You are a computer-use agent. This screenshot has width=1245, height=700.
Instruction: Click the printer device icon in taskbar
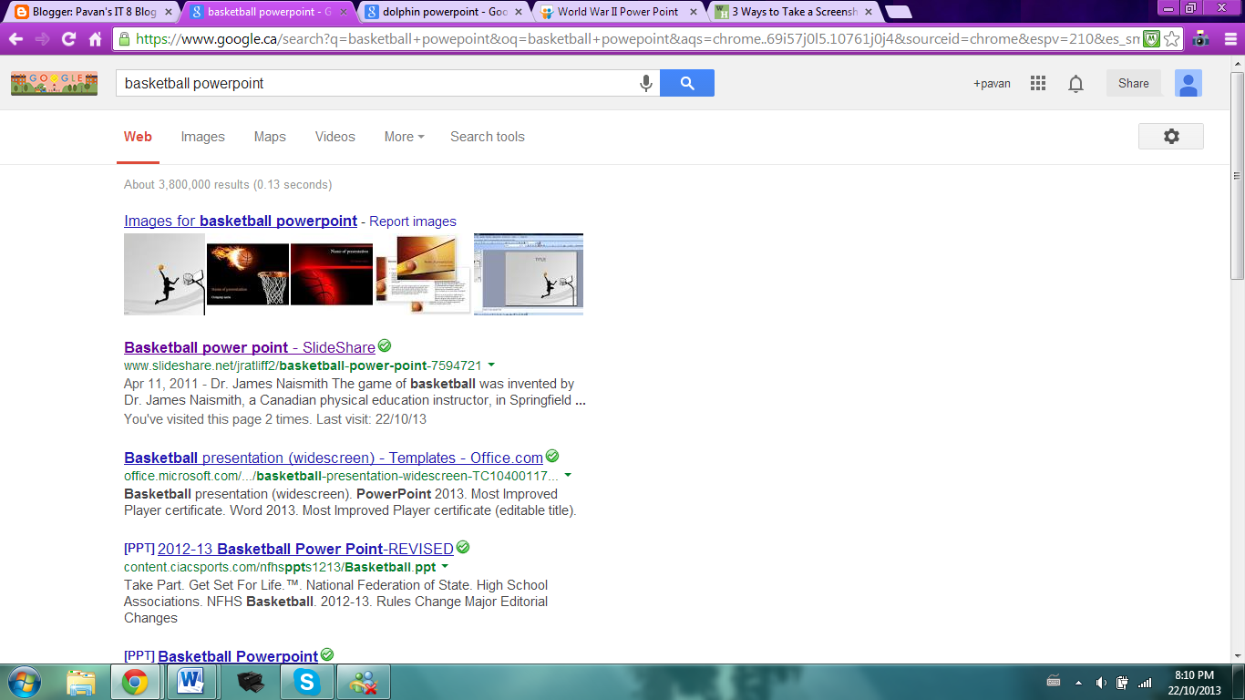click(250, 682)
